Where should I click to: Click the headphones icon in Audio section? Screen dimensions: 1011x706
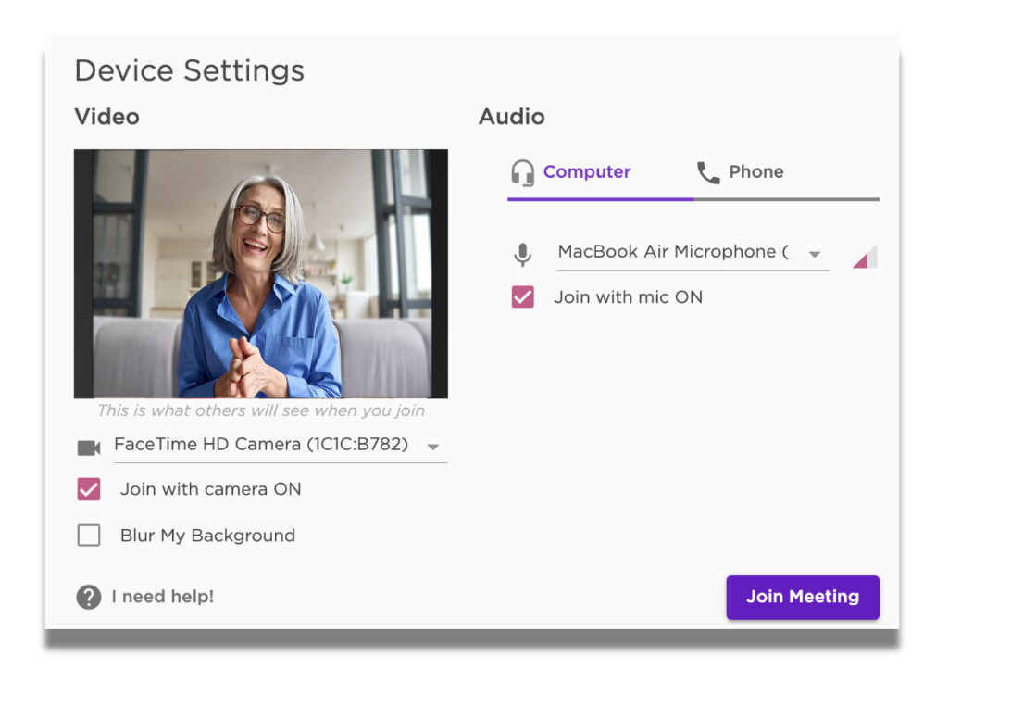(523, 172)
